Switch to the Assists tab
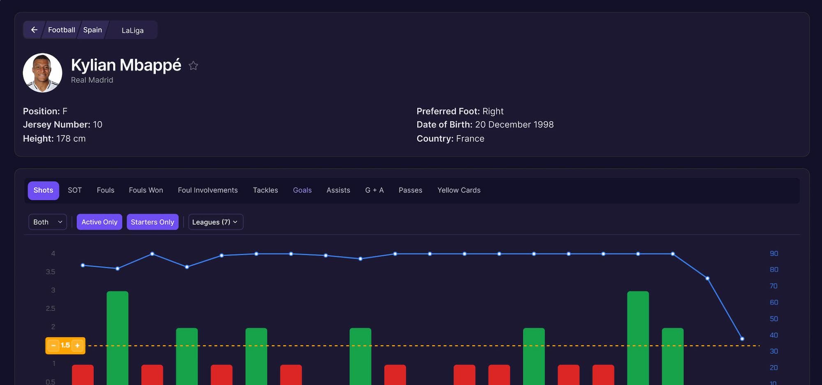Viewport: 822px width, 385px height. [x=338, y=190]
